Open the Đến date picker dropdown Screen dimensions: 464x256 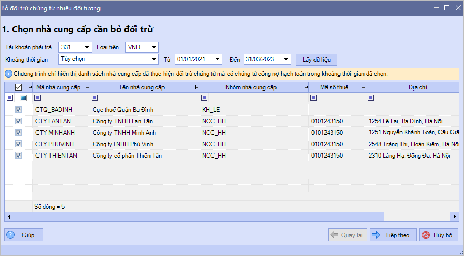(286, 59)
